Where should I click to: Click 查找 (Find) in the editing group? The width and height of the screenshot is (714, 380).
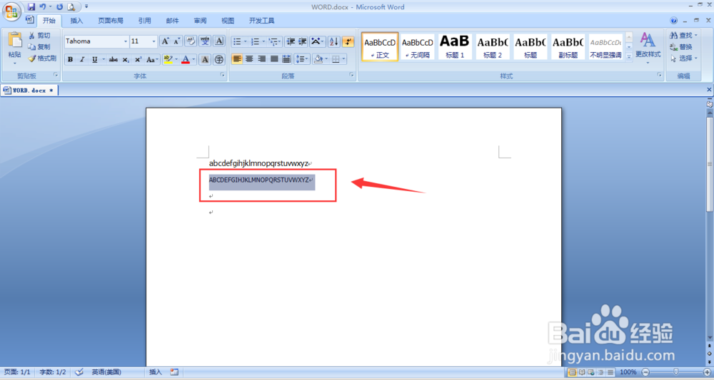point(684,36)
